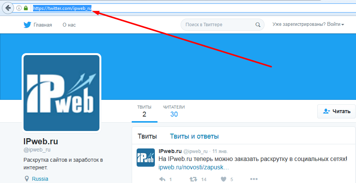
Task: Switch to the 'Твиты и ответы' tab
Action: tap(194, 136)
